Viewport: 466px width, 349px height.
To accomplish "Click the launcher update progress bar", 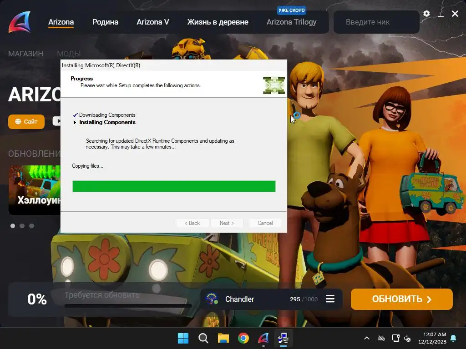I will (x=128, y=305).
